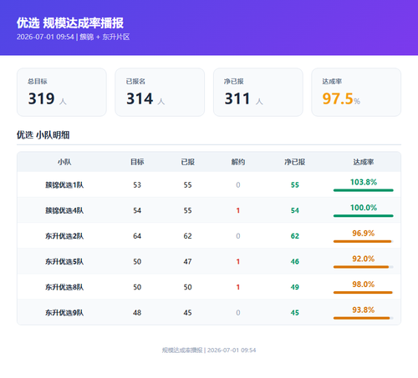
Task: Click the footer text 规模达成率播报 with timestamp
Action: pos(209,350)
